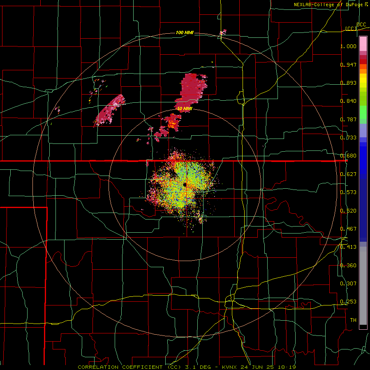Click the 1.000 scale value
Screen dimensions: 370x370
pyautogui.click(x=348, y=46)
